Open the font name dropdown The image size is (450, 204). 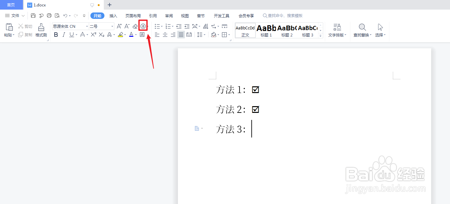click(87, 26)
